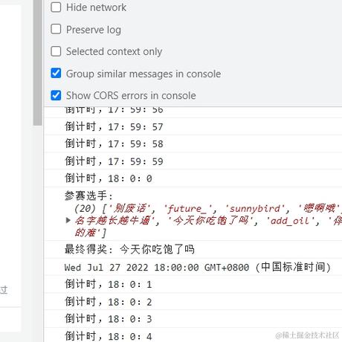The image size is (342, 342).
Task: Click the 'sunnybird' array entry
Action: (x=254, y=209)
